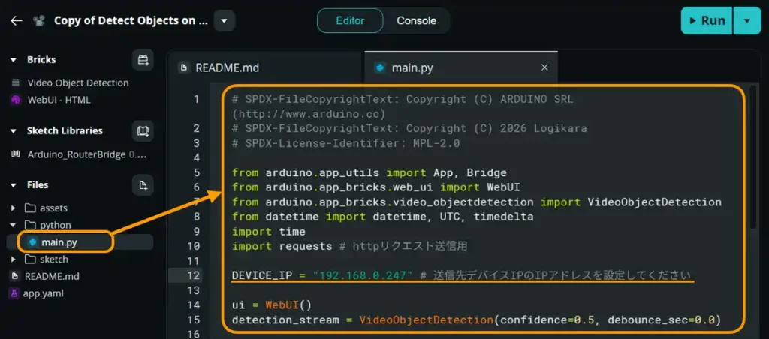Collapse the Files section

click(x=14, y=185)
